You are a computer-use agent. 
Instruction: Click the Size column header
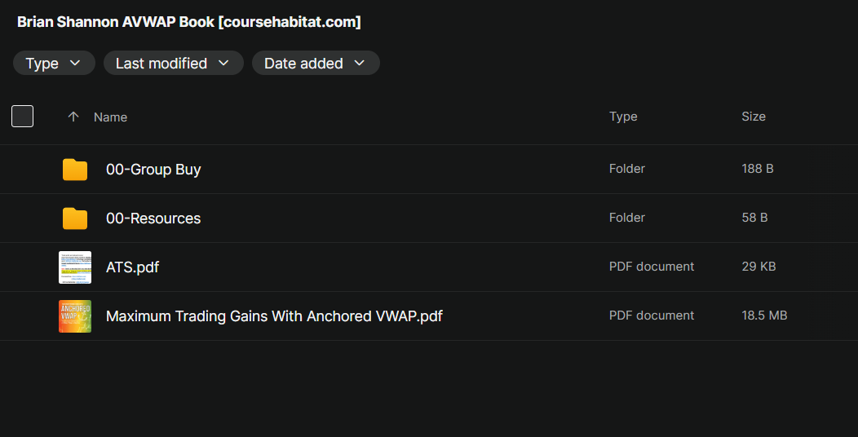754,117
